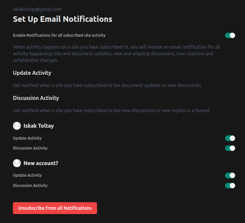Click the large Update Activity section heading
This screenshot has width=245, height=223.
pos(32,73)
